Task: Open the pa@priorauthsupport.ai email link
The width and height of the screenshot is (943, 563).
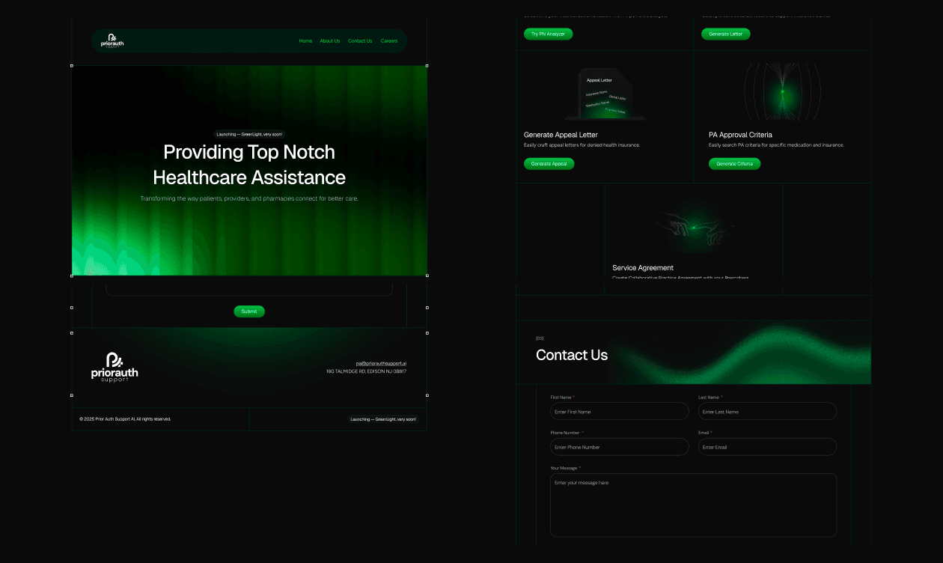Action: tap(381, 363)
